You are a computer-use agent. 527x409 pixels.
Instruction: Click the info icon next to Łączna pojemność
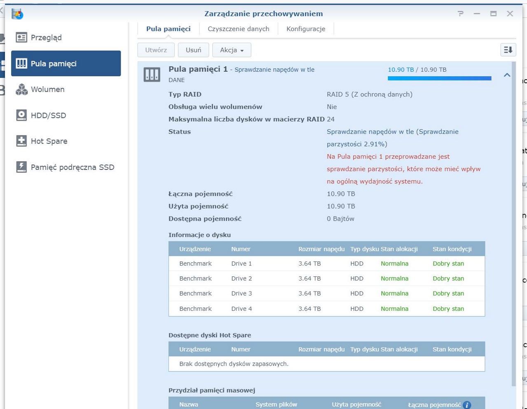pyautogui.click(x=467, y=405)
